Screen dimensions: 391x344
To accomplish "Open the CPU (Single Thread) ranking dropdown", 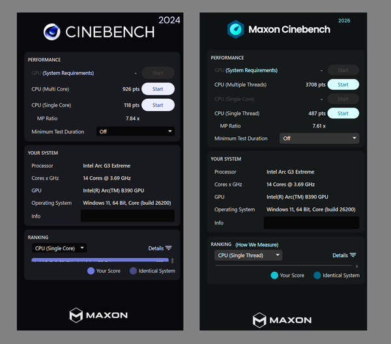I will (248, 255).
